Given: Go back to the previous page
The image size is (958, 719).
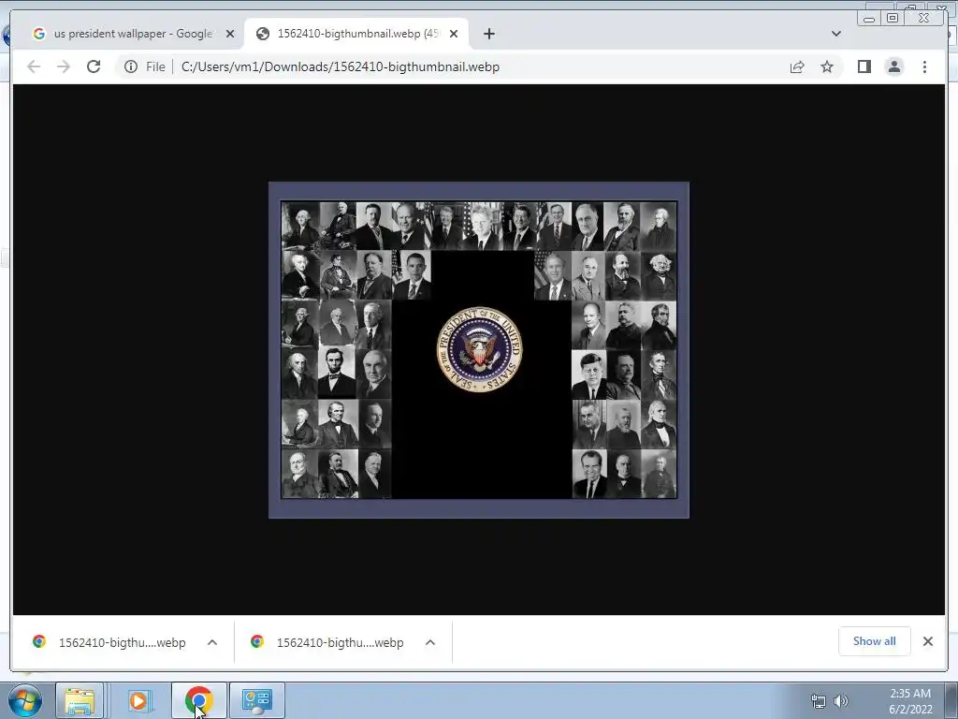Looking at the screenshot, I should tap(34, 66).
